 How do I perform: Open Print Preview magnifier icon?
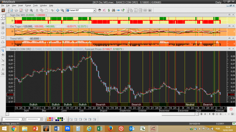pos(31,10)
